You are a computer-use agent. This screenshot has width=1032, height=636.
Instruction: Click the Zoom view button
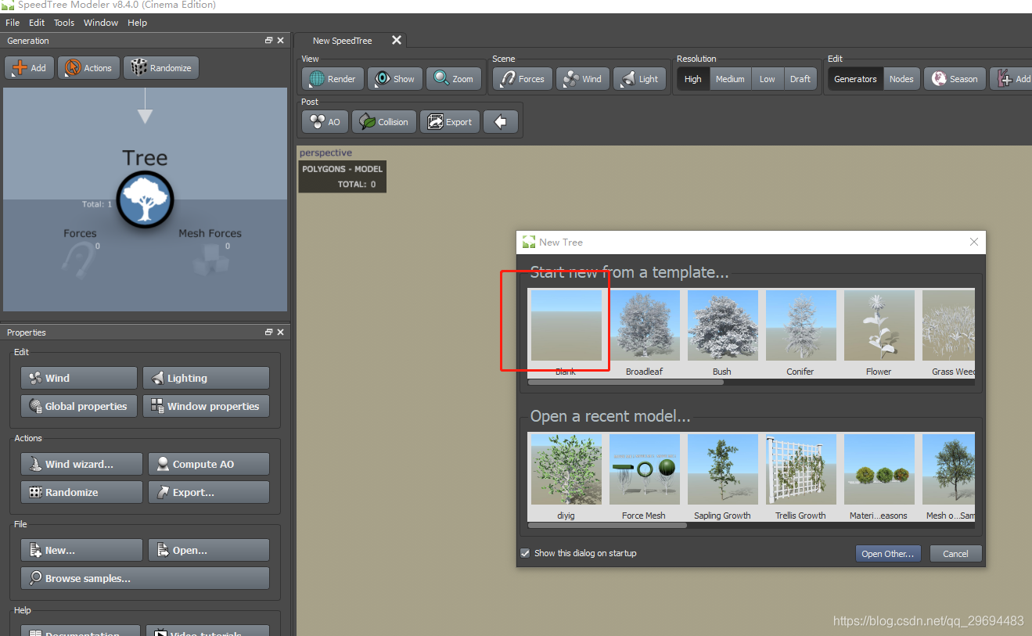[454, 79]
